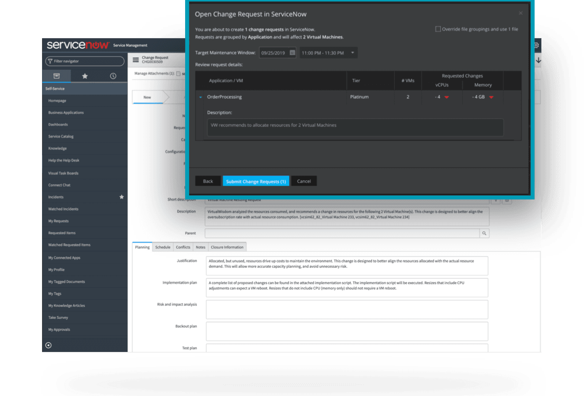The image size is (584, 396).
Task: Open Dashboards in the navigator
Action: pos(58,124)
